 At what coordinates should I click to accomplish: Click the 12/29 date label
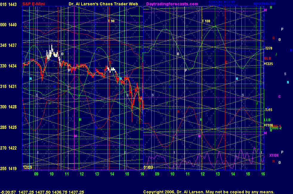click(27, 167)
